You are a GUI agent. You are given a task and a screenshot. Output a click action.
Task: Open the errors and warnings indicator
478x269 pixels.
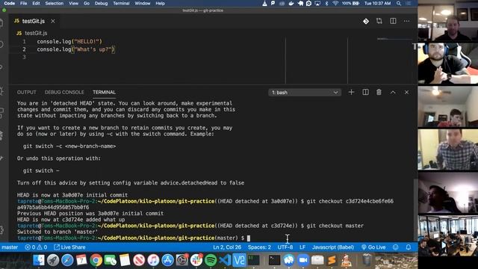pos(36,247)
